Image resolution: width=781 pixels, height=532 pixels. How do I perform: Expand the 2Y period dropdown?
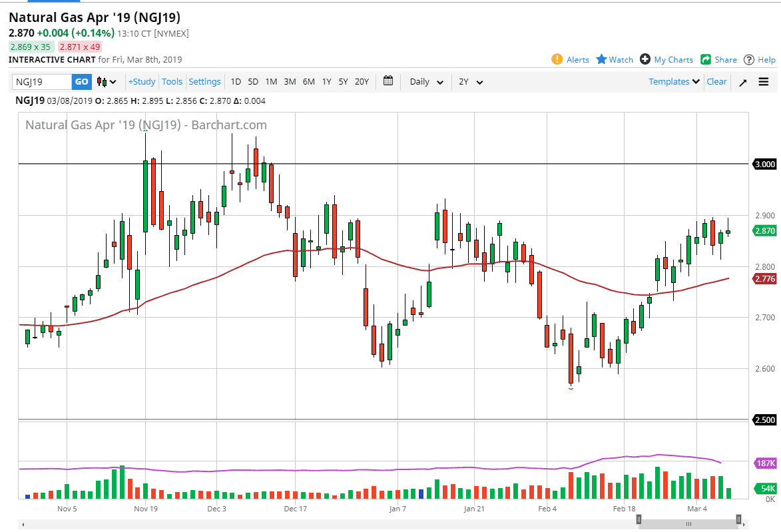pyautogui.click(x=471, y=82)
